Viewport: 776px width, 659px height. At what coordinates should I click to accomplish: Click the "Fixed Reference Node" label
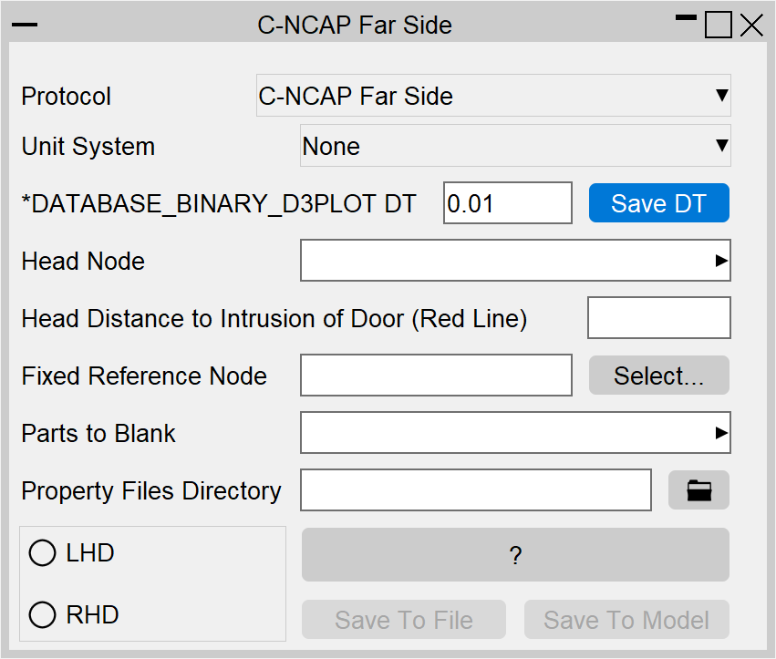(144, 376)
